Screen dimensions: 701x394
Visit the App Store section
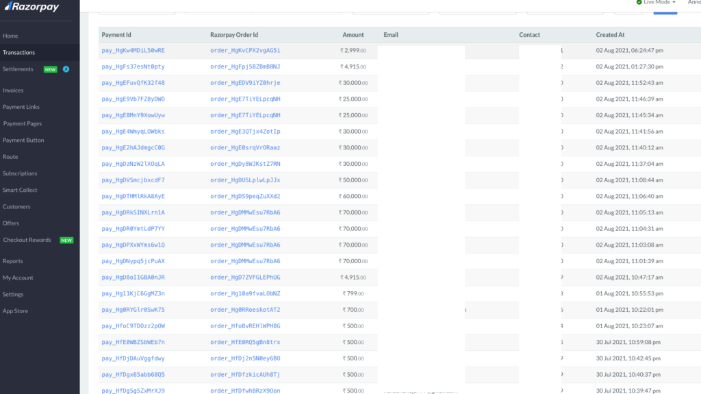point(15,311)
